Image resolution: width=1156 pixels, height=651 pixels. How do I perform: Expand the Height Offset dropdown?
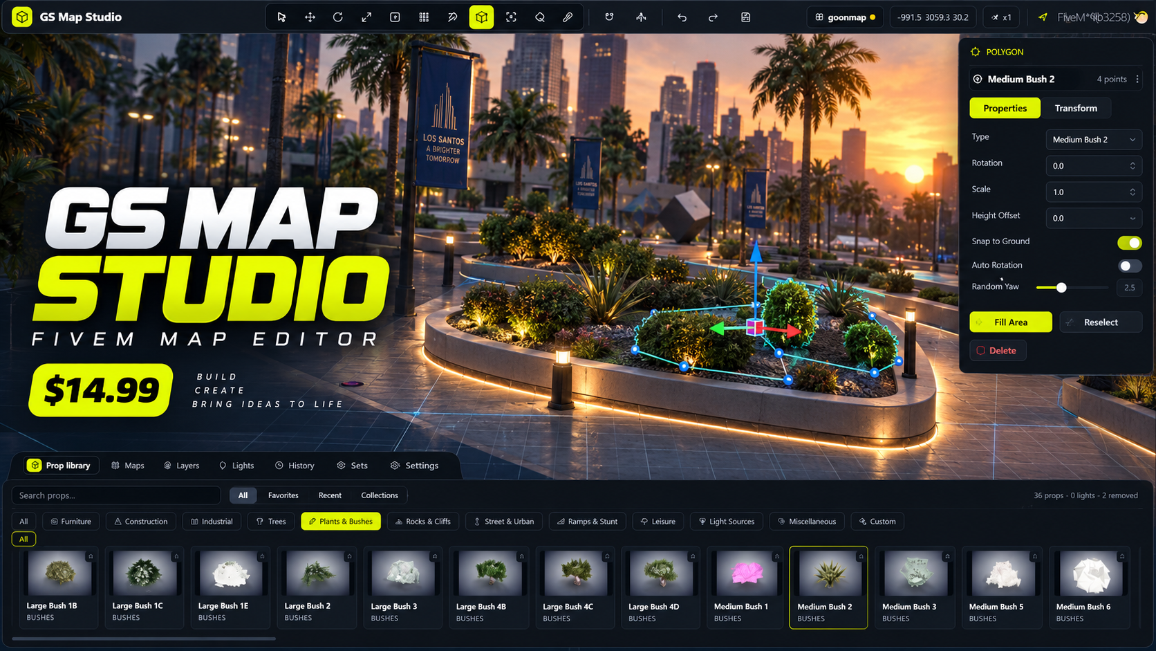pos(1093,218)
